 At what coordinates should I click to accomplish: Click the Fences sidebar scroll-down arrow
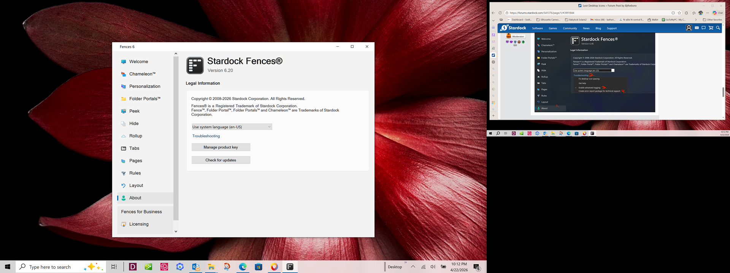[x=176, y=231]
